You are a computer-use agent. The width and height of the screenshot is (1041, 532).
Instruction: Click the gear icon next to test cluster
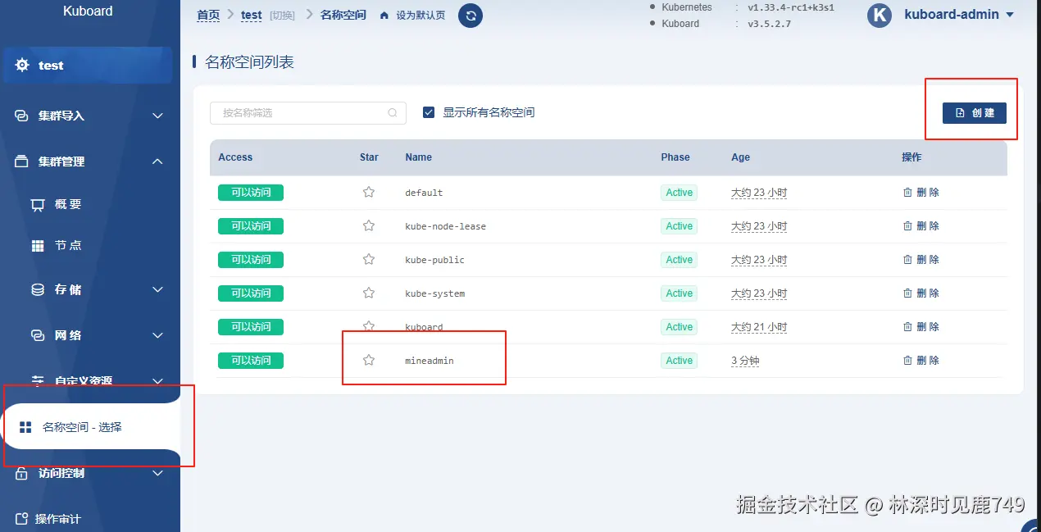coord(22,65)
